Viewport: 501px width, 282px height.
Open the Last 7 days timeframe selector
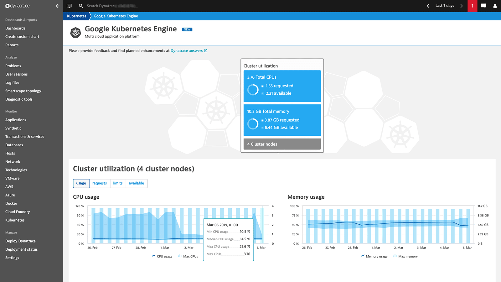[x=445, y=6]
